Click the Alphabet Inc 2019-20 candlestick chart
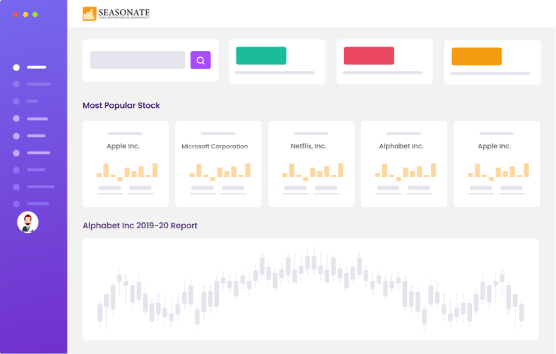Screen dimensions: 556x354 (310, 289)
